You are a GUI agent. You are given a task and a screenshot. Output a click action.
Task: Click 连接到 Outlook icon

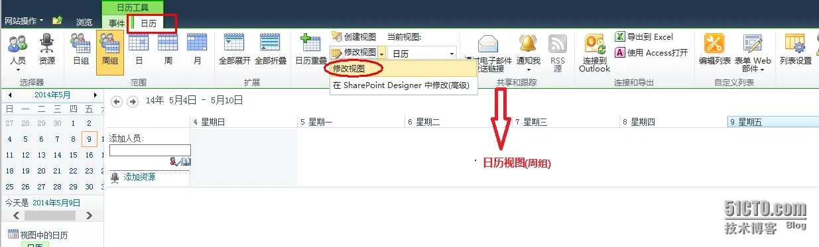594,44
